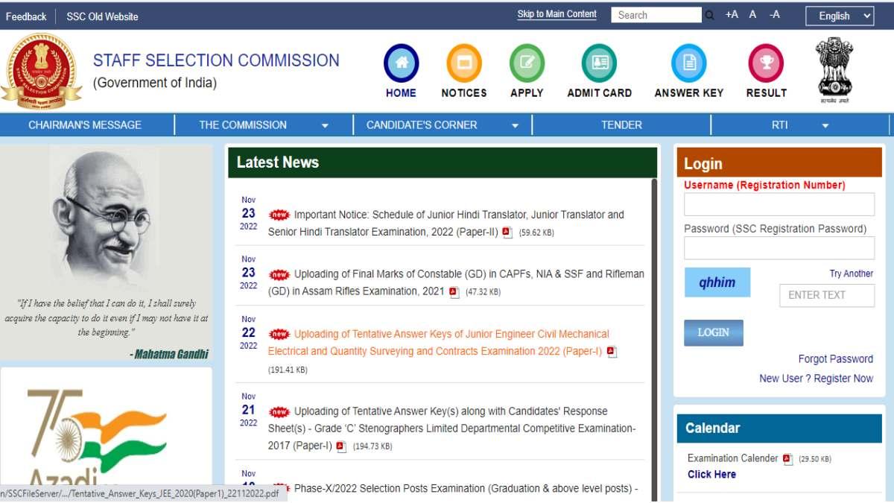
Task: Open ADMIT CARD via its icon
Action: (599, 63)
